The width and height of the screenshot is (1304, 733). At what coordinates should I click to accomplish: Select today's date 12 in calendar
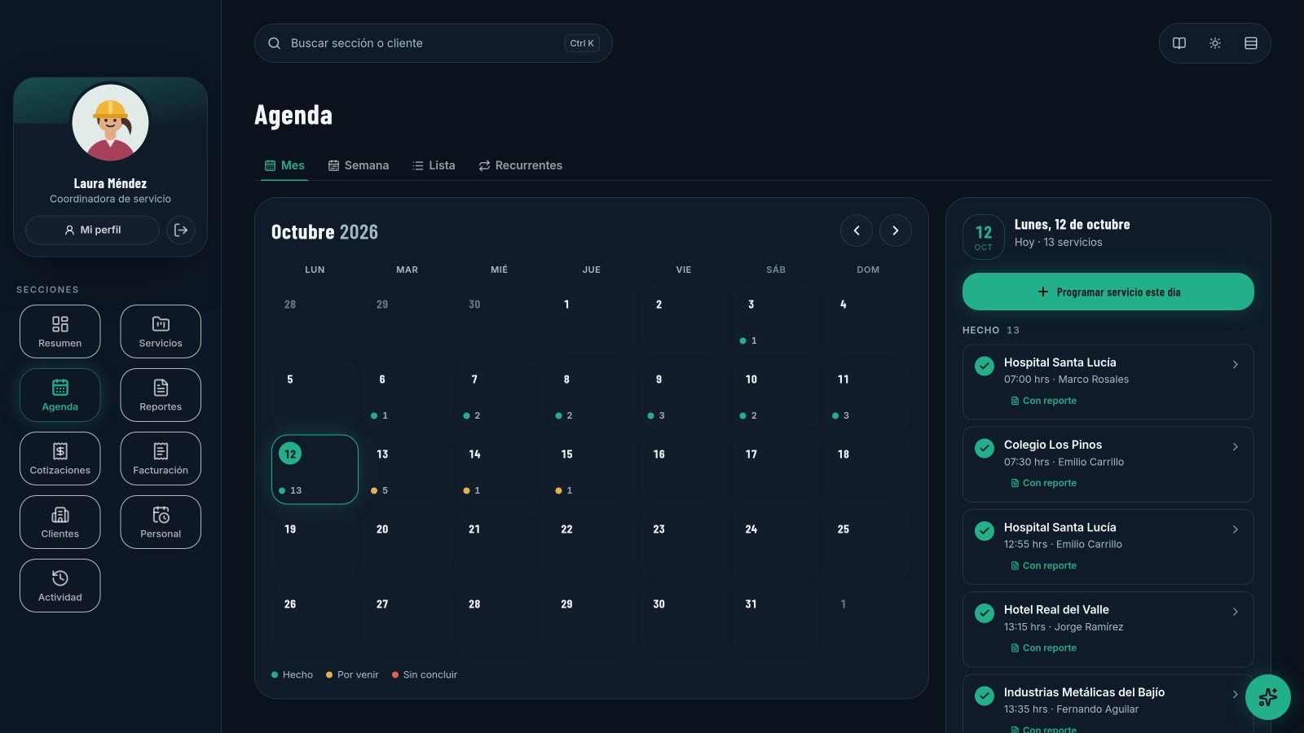[315, 470]
